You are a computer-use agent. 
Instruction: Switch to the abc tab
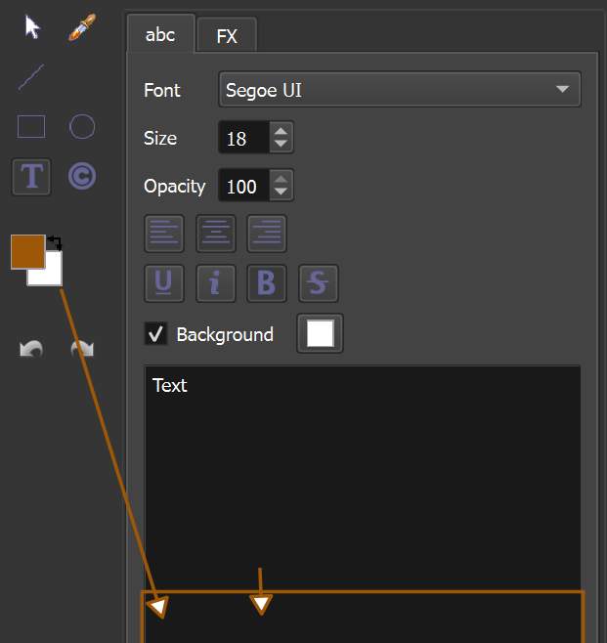click(160, 34)
